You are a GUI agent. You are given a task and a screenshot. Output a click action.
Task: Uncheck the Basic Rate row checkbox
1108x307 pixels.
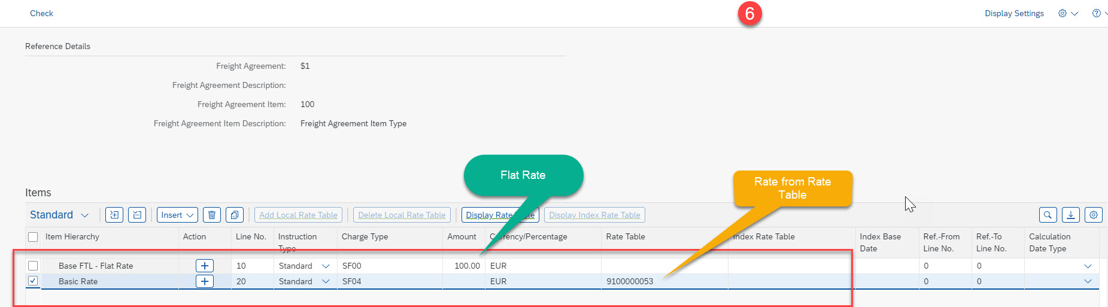click(33, 281)
